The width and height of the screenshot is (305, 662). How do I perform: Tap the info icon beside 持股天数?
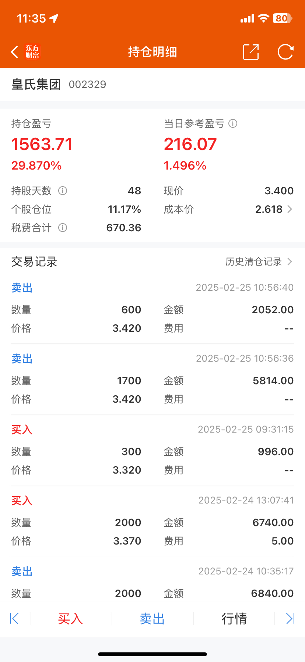click(63, 191)
